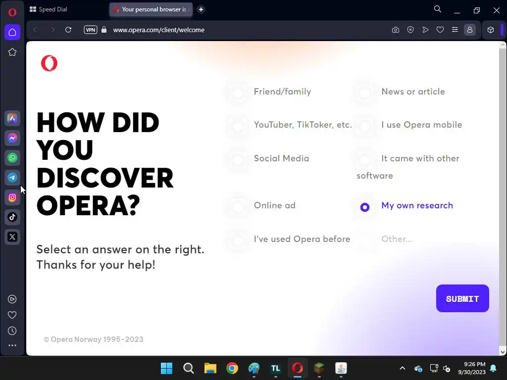Open a new tab with plus button

(x=201, y=9)
